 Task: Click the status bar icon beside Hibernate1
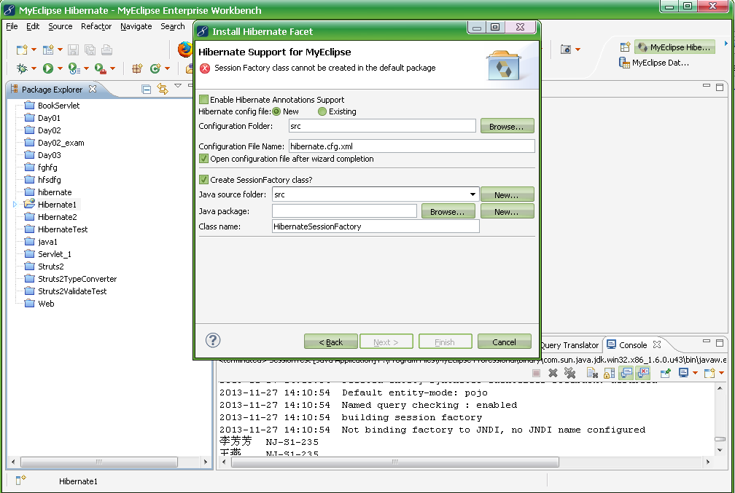(20, 480)
